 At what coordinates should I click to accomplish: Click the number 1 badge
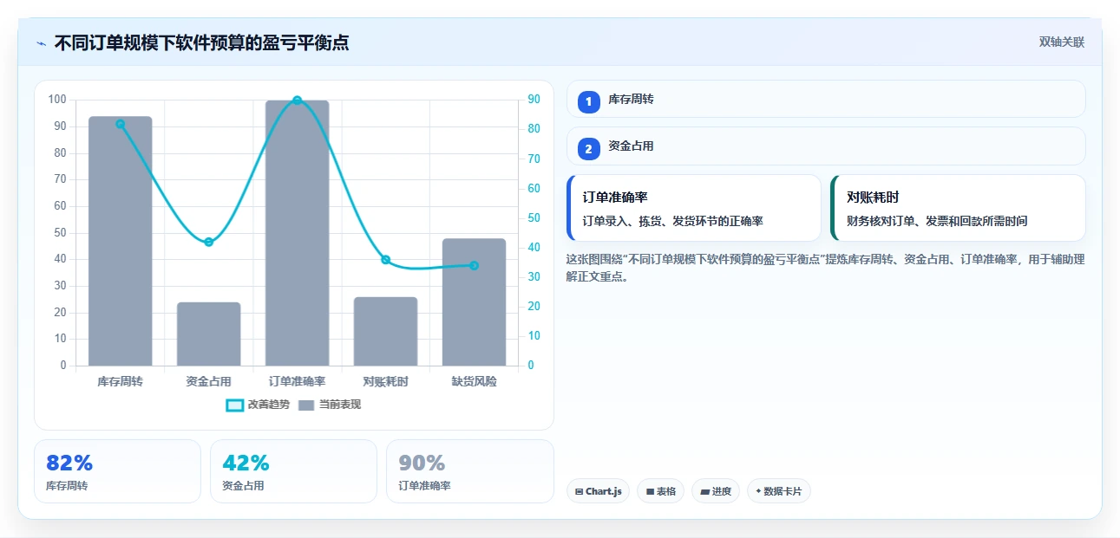(x=589, y=101)
